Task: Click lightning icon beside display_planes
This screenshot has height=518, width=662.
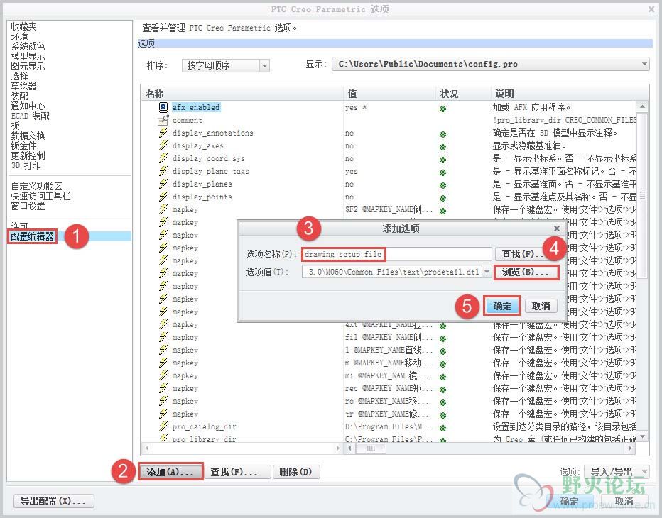Action: click(x=163, y=184)
